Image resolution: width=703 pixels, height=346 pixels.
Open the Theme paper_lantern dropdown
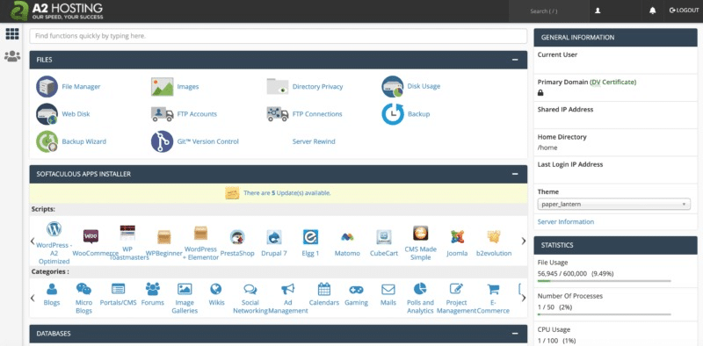tap(613, 204)
